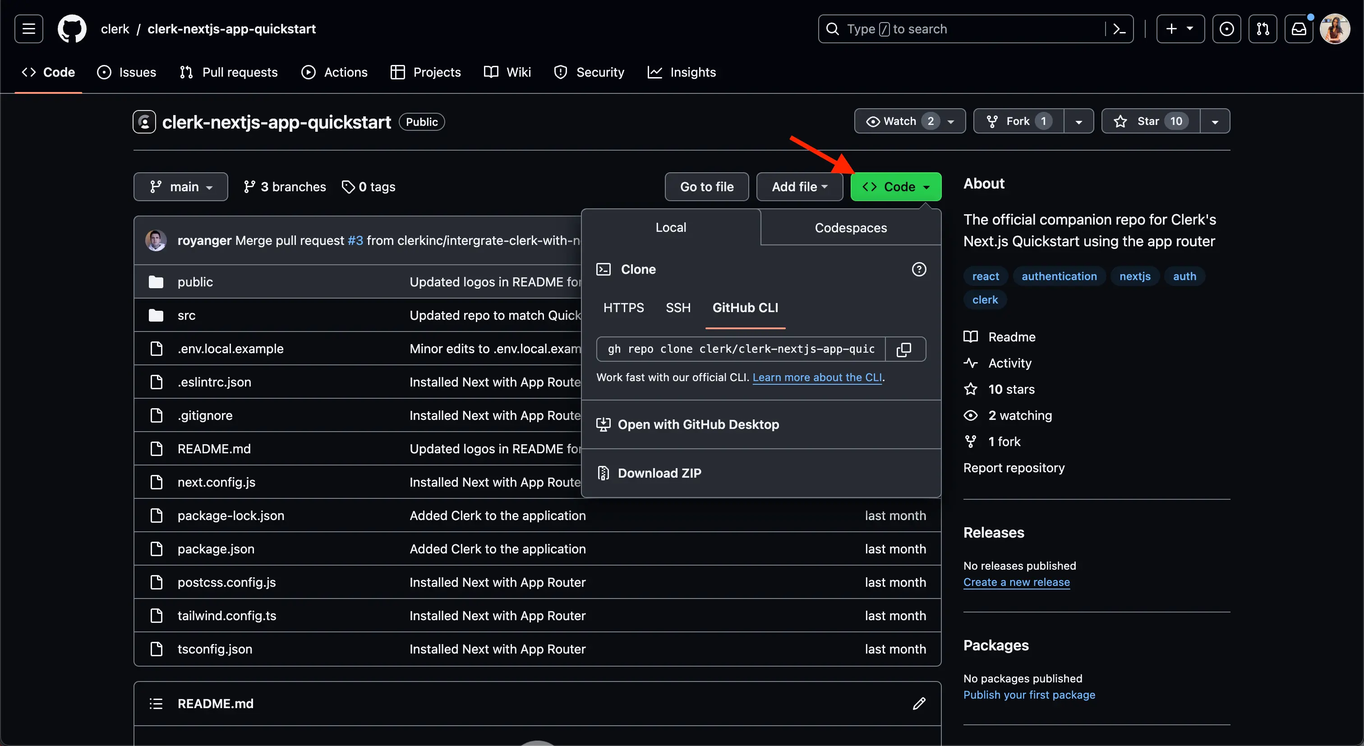
Task: Click Download ZIP
Action: pos(659,473)
